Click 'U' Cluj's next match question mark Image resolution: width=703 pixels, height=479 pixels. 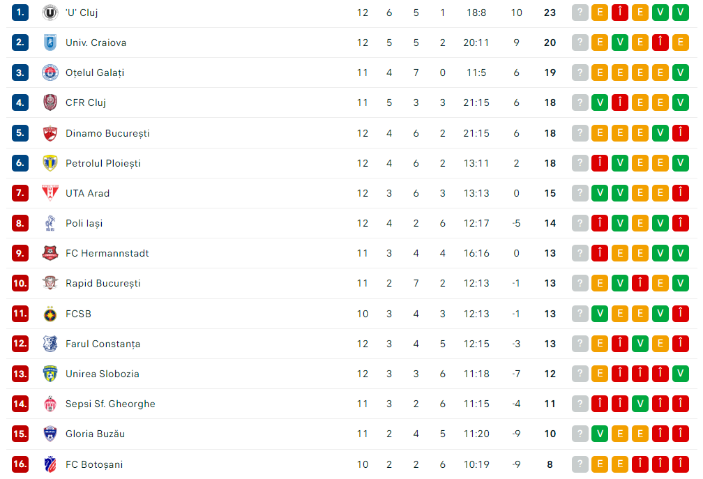tap(580, 13)
